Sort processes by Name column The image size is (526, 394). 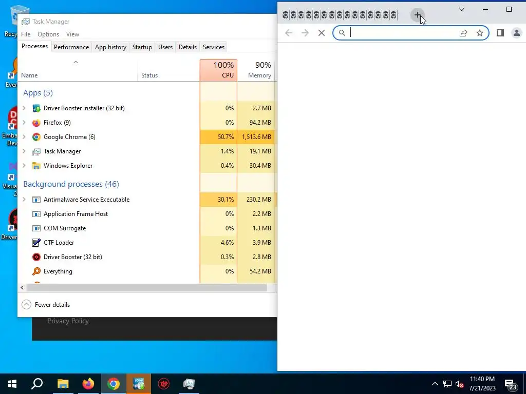click(x=78, y=70)
